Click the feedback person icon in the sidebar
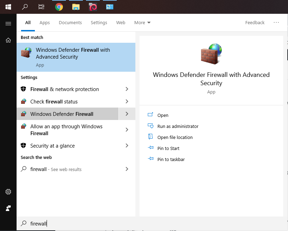 click(8, 208)
